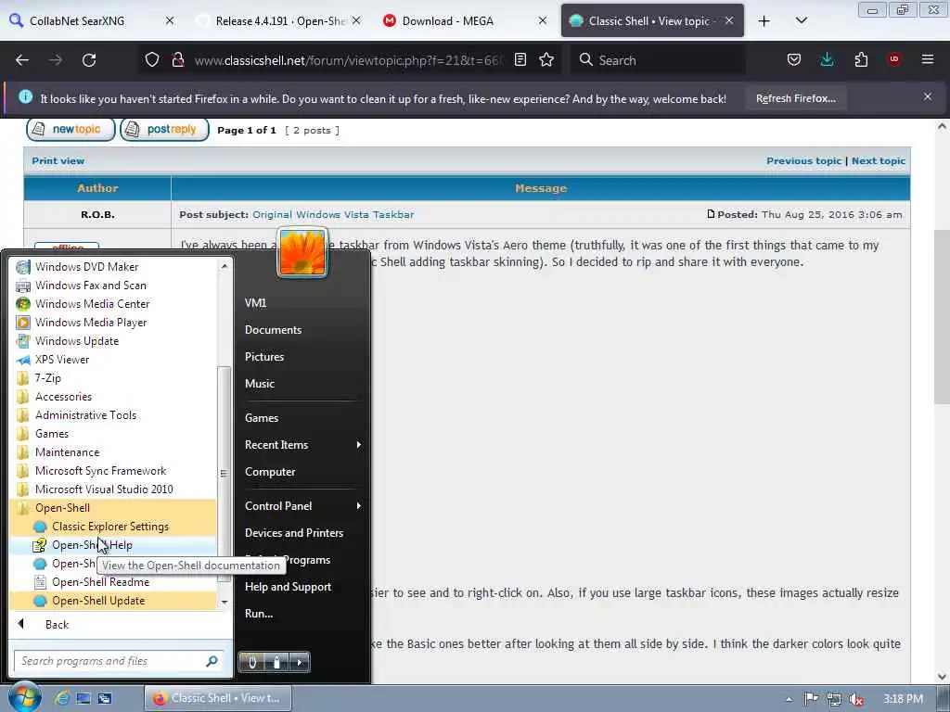The width and height of the screenshot is (950, 712).
Task: Reload the current page
Action: point(89,60)
